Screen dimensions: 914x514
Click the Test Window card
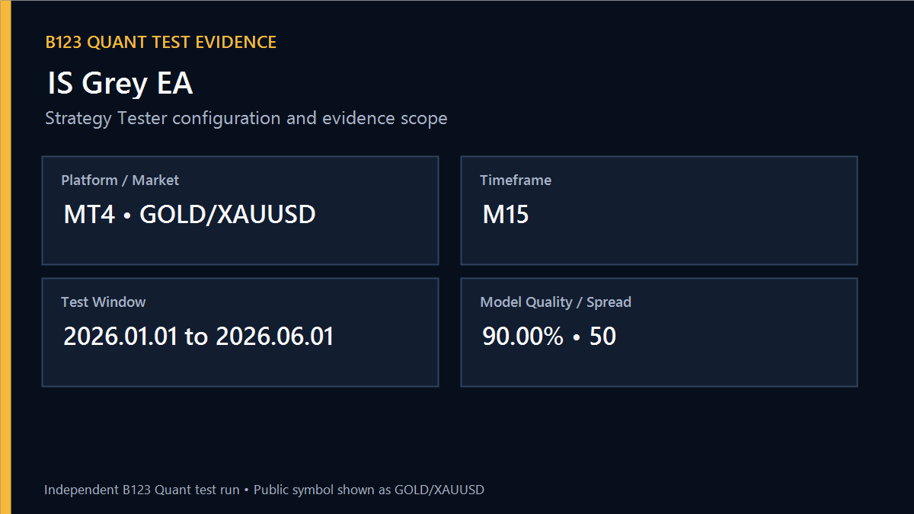click(240, 332)
